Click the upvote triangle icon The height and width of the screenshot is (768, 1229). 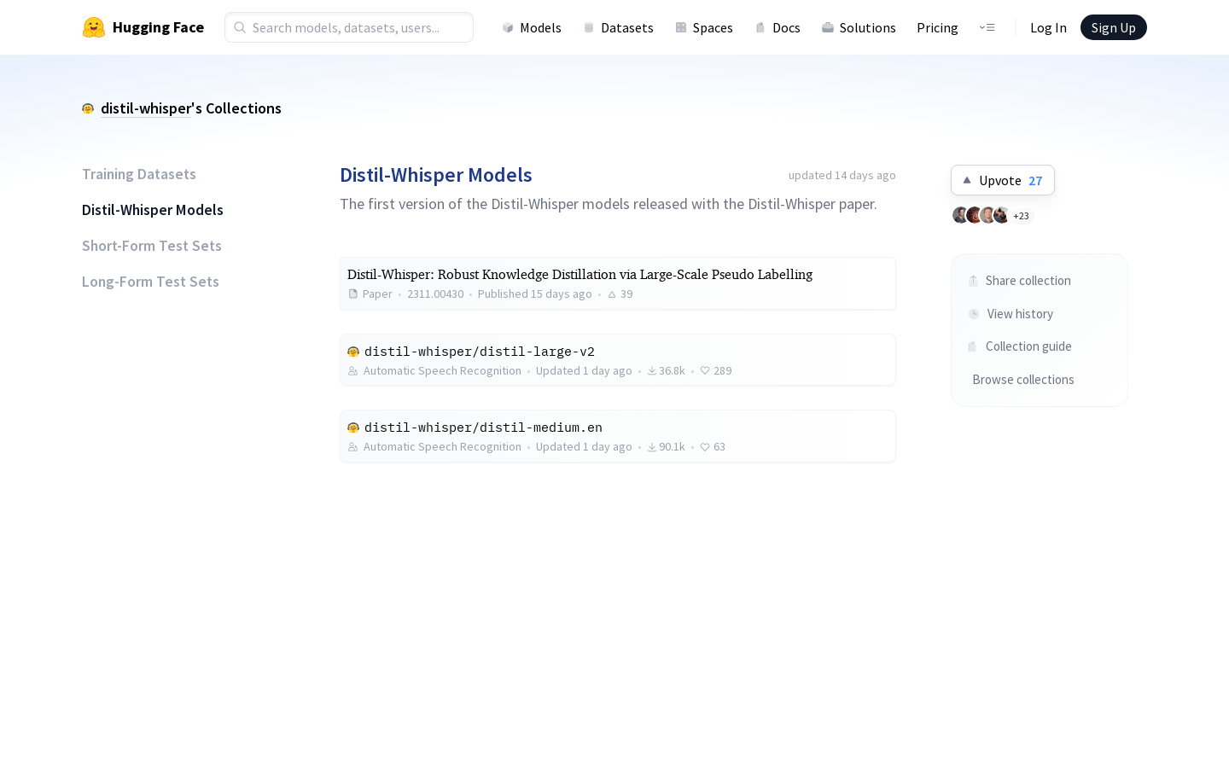pyautogui.click(x=967, y=180)
